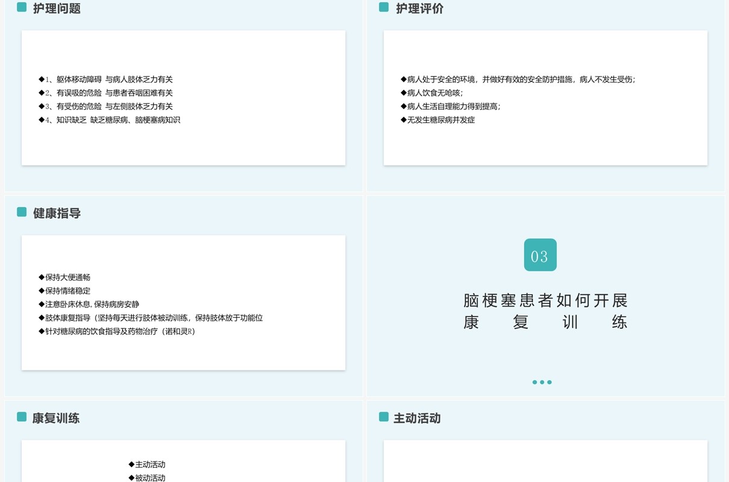
Task: Select bullet 被动活动 in 康复训练 slide
Action: click(x=147, y=478)
